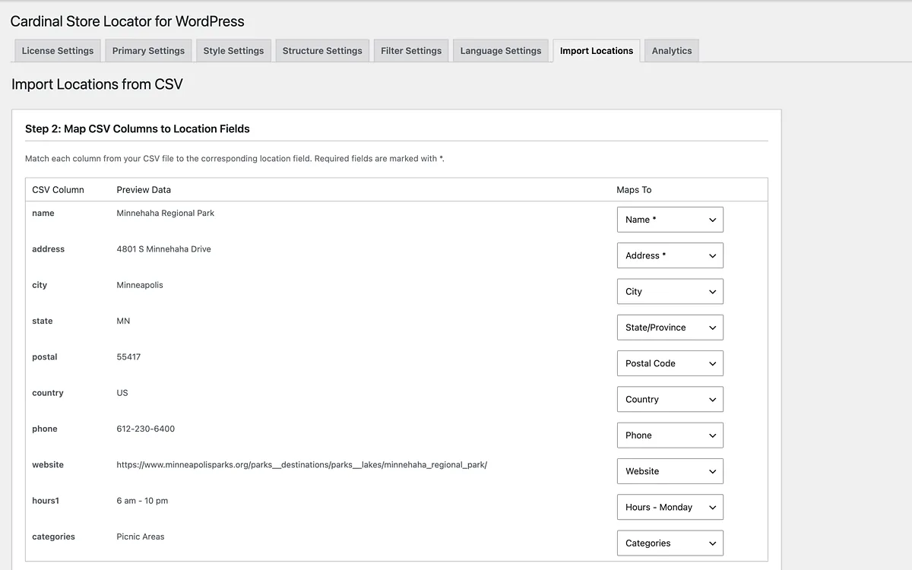Viewport: 912px width, 570px height.
Task: Select the Filter Settings tab
Action: (411, 51)
